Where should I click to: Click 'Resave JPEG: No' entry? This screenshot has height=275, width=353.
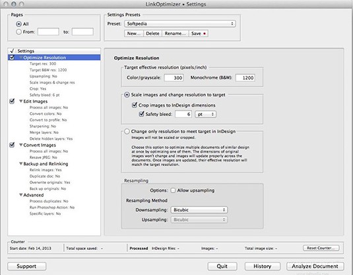point(44,158)
